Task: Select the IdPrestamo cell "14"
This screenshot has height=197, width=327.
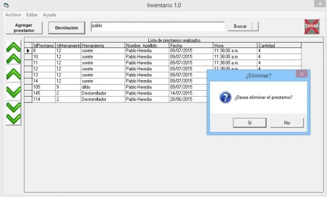Action: pos(44,81)
